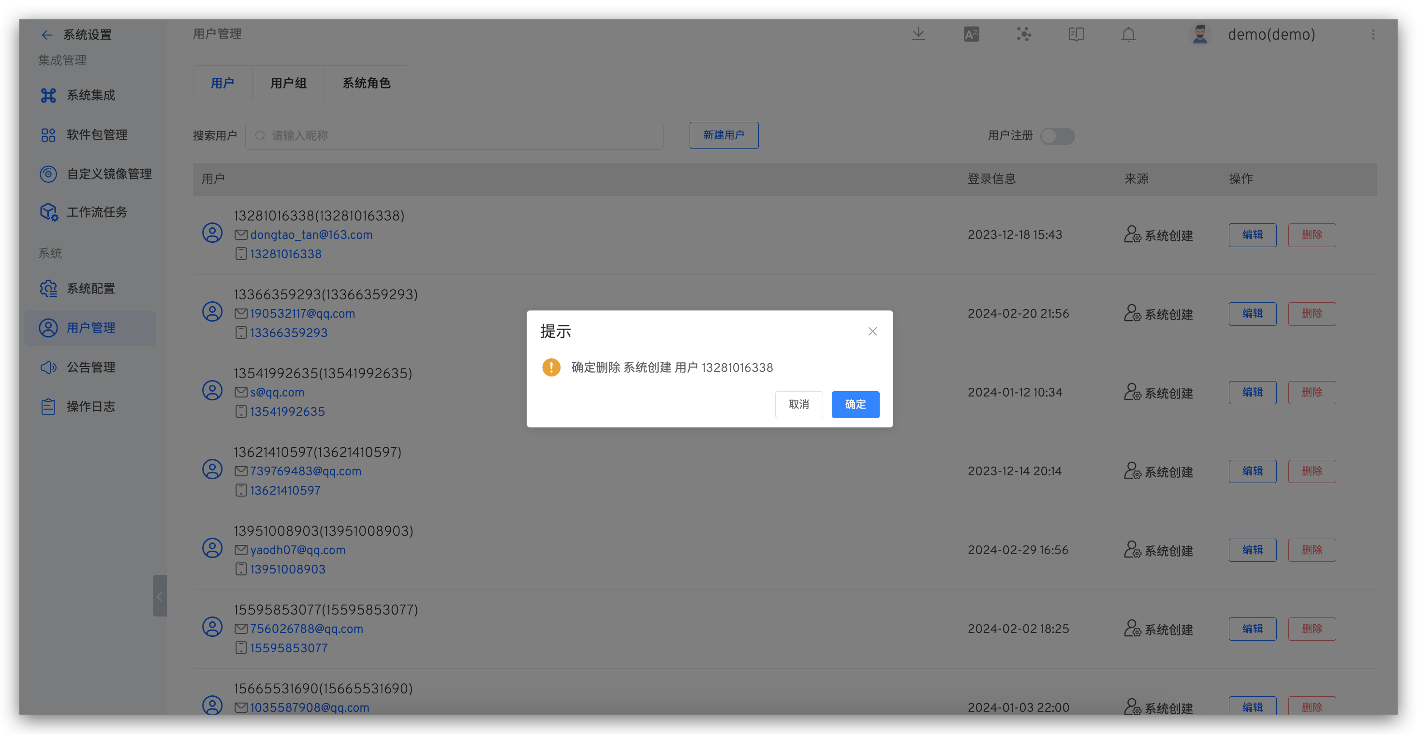This screenshot has width=1417, height=734.
Task: Open 操作日志 in the sidebar
Action: (x=91, y=406)
